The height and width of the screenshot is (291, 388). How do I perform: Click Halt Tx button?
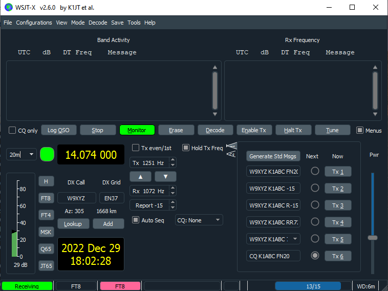[293, 130]
